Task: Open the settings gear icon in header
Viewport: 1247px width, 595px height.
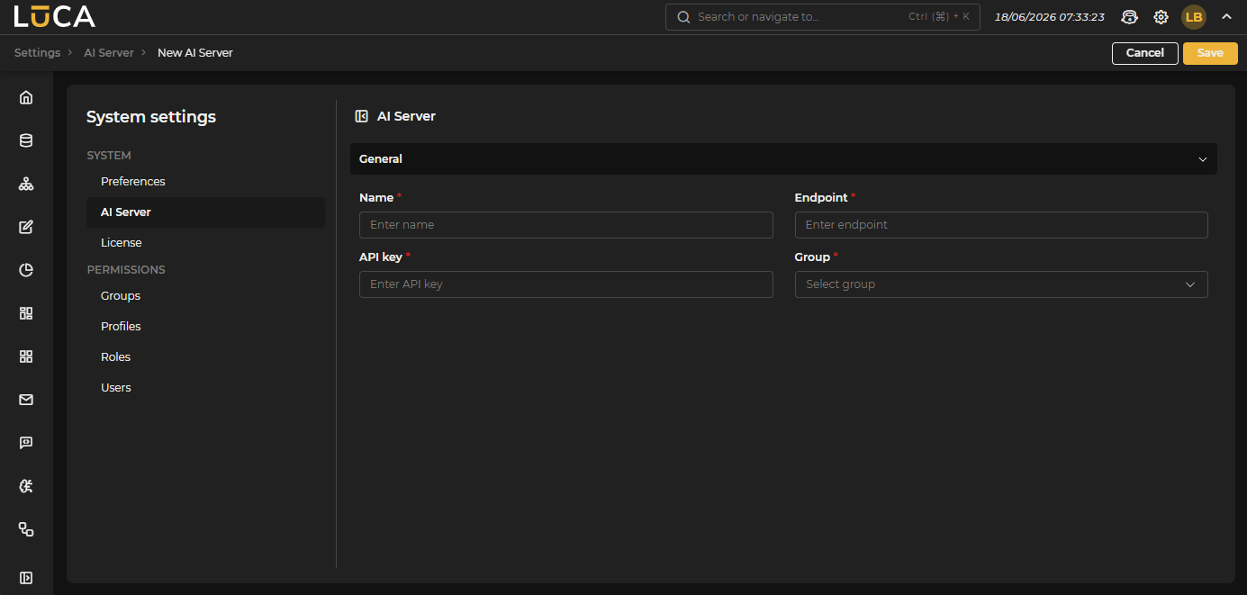Action: point(1161,17)
